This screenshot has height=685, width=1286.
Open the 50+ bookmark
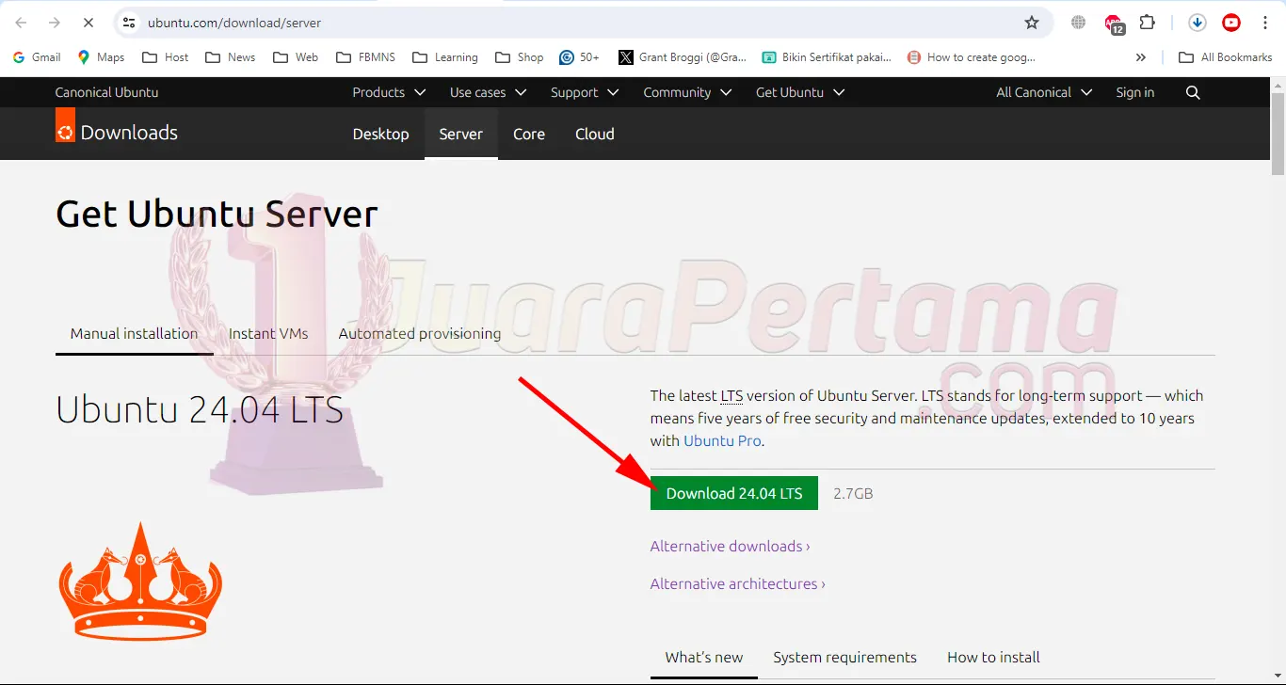click(x=579, y=57)
